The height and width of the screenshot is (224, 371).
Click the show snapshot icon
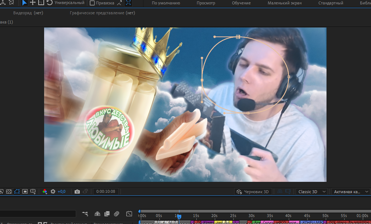click(x=85, y=191)
